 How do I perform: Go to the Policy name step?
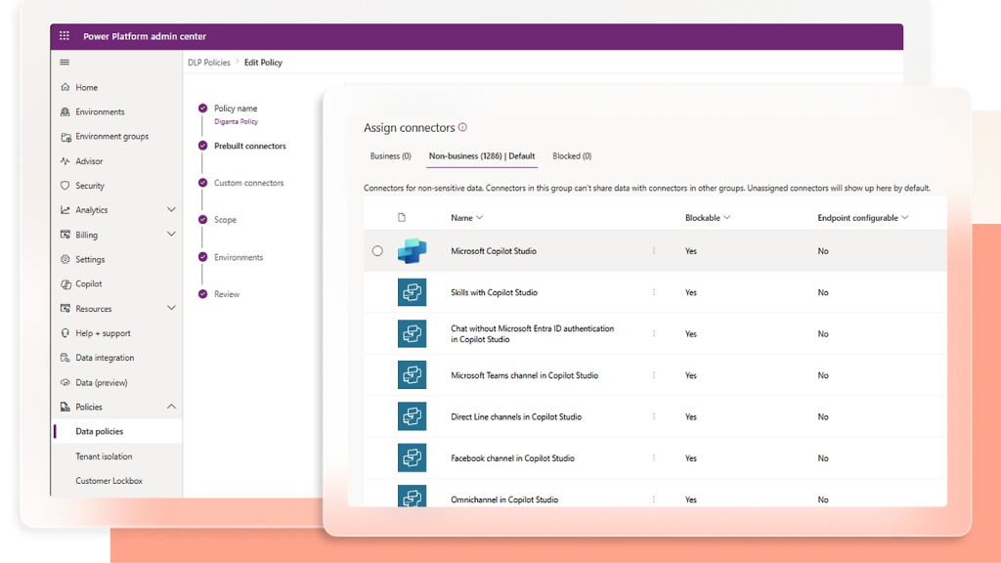[236, 108]
